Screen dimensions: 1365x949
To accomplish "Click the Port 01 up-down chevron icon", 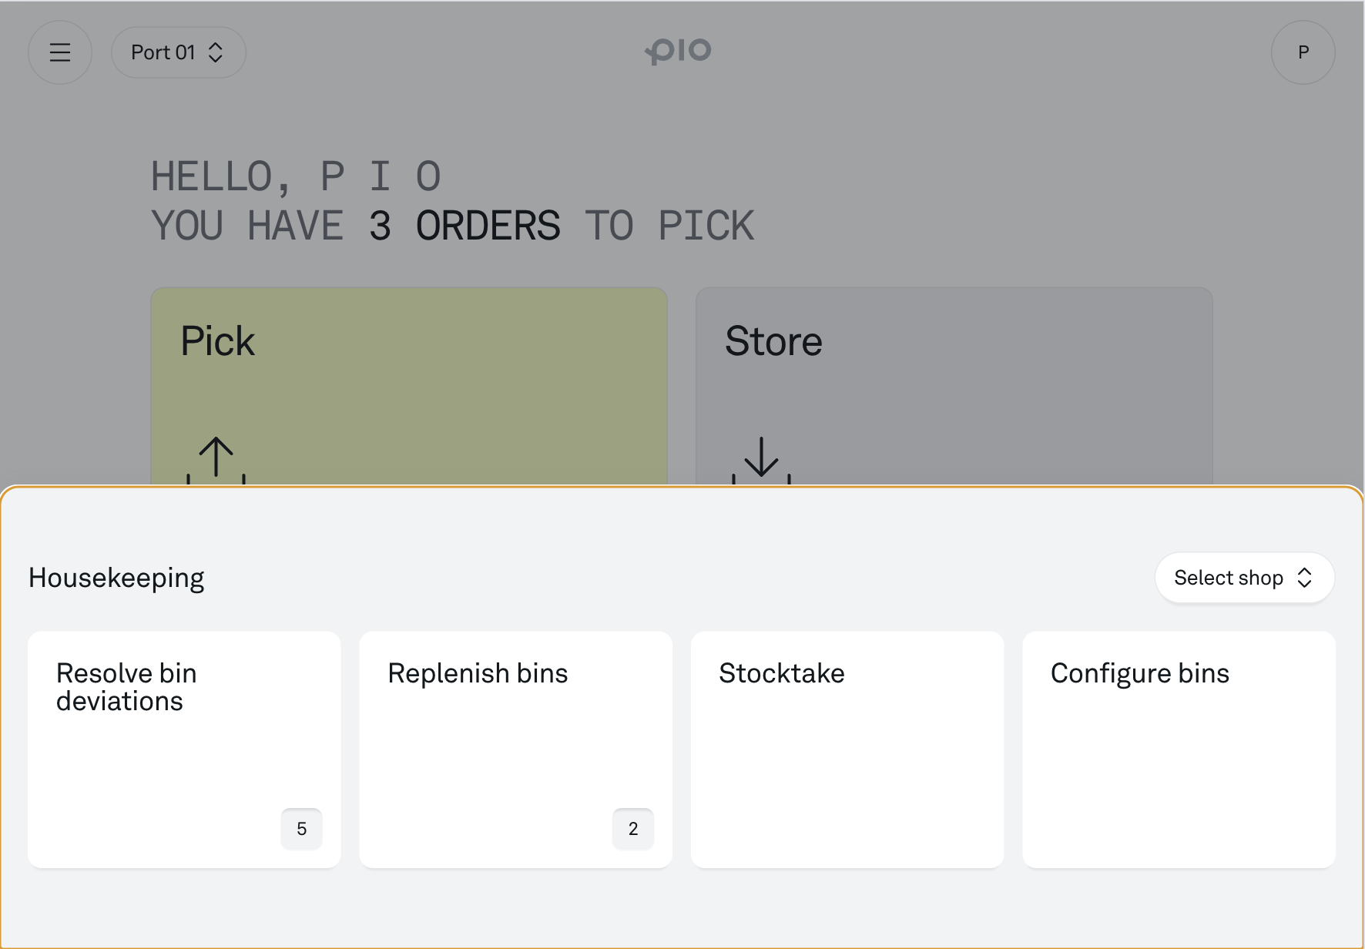I will (216, 52).
